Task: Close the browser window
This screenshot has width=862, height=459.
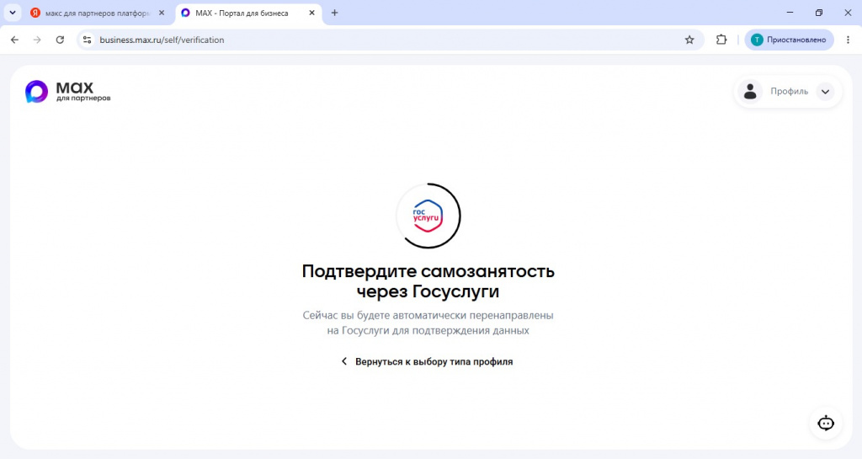Action: (x=847, y=13)
